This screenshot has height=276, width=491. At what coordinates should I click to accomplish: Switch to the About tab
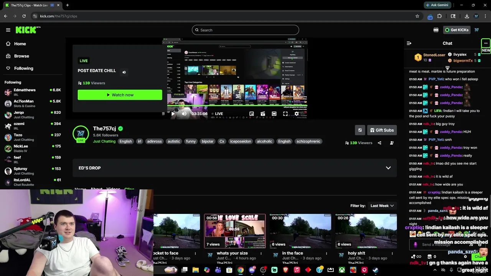96,189
